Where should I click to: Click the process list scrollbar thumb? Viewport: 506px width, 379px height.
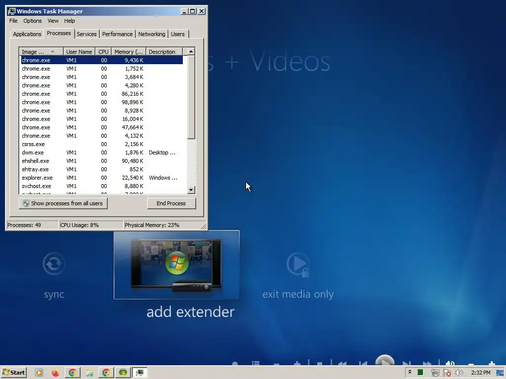[x=191, y=97]
